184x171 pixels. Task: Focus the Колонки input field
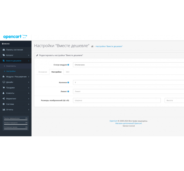129,82
